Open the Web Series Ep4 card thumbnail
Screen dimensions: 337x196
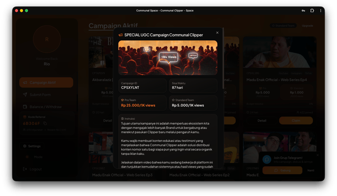pos(280,52)
